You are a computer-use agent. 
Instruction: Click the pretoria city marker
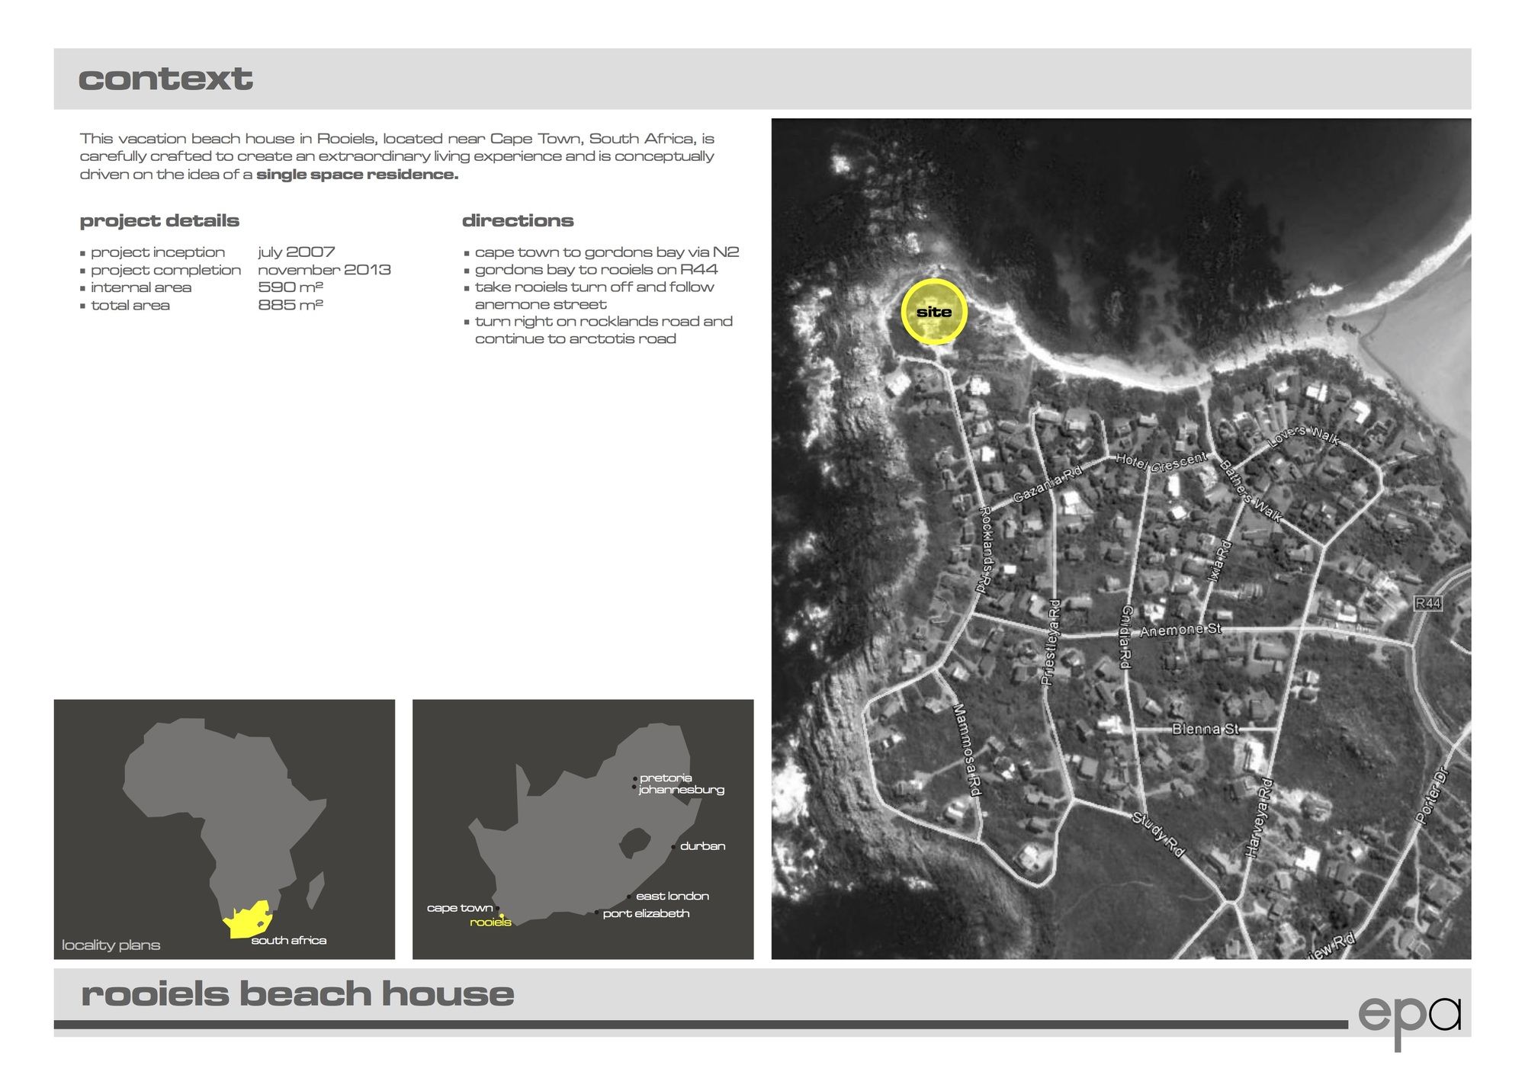click(634, 778)
